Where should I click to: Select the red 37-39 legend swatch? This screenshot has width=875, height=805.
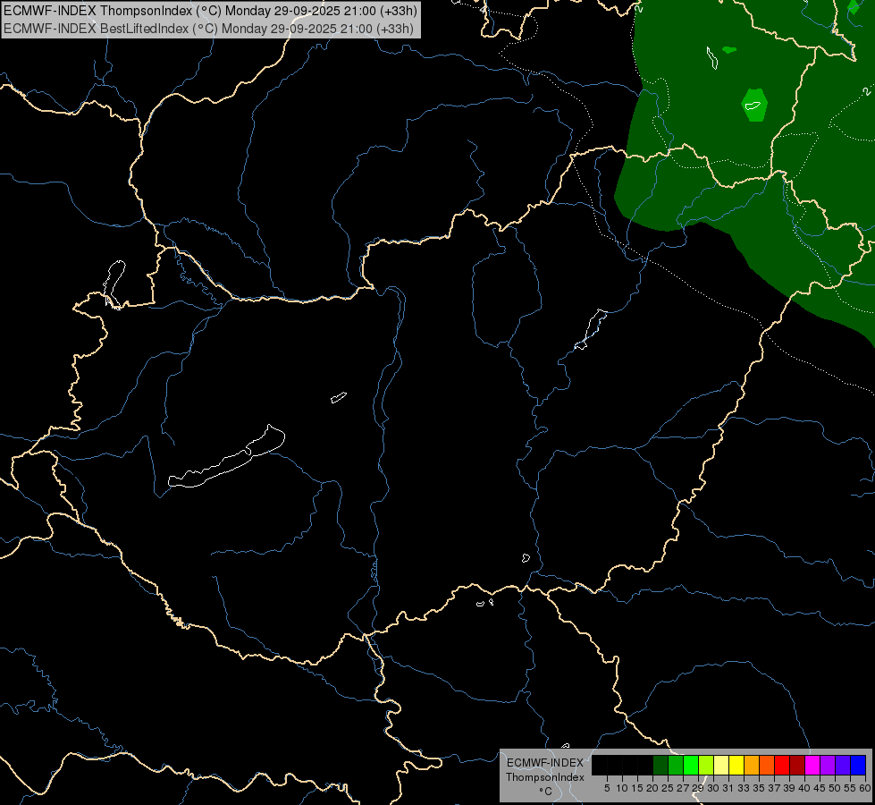[782, 765]
